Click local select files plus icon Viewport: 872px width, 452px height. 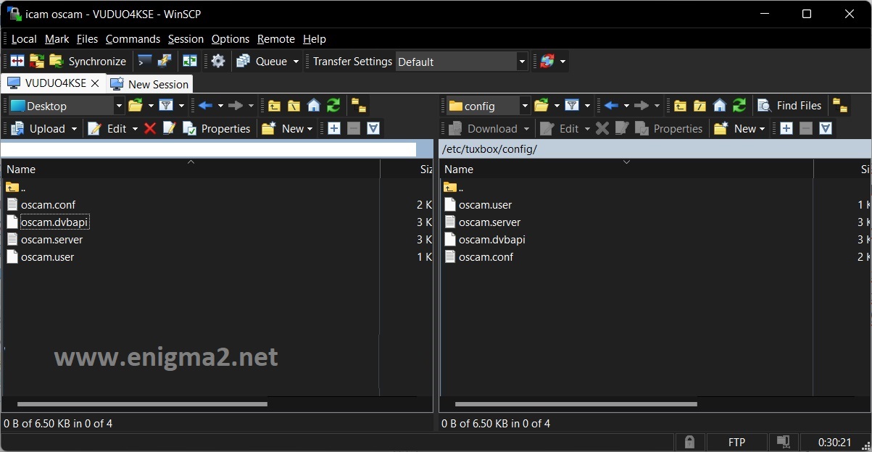[x=333, y=128]
